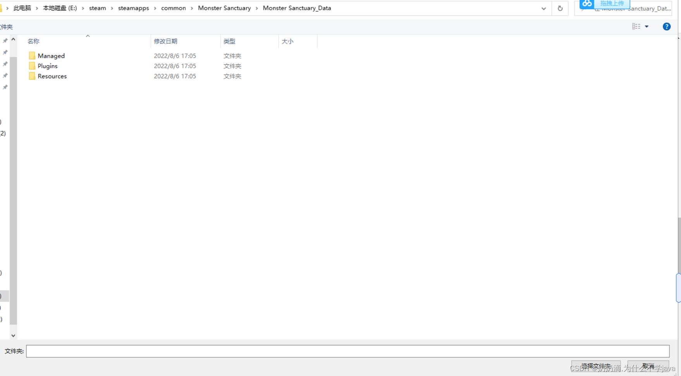Focus the 文件夹 path input field
The image size is (681, 376).
point(347,351)
